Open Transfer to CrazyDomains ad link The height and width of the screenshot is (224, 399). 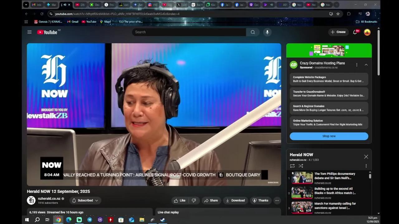329,94
